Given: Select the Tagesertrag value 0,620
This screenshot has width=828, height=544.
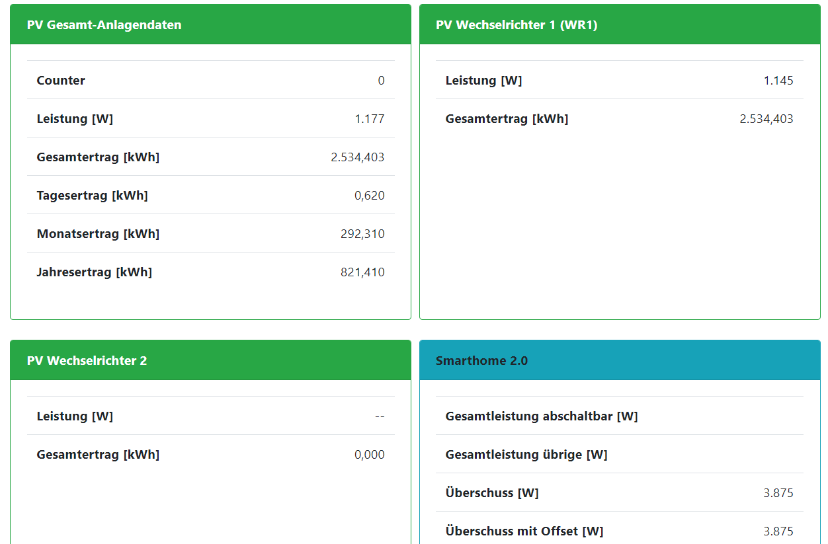Looking at the screenshot, I should [x=370, y=196].
